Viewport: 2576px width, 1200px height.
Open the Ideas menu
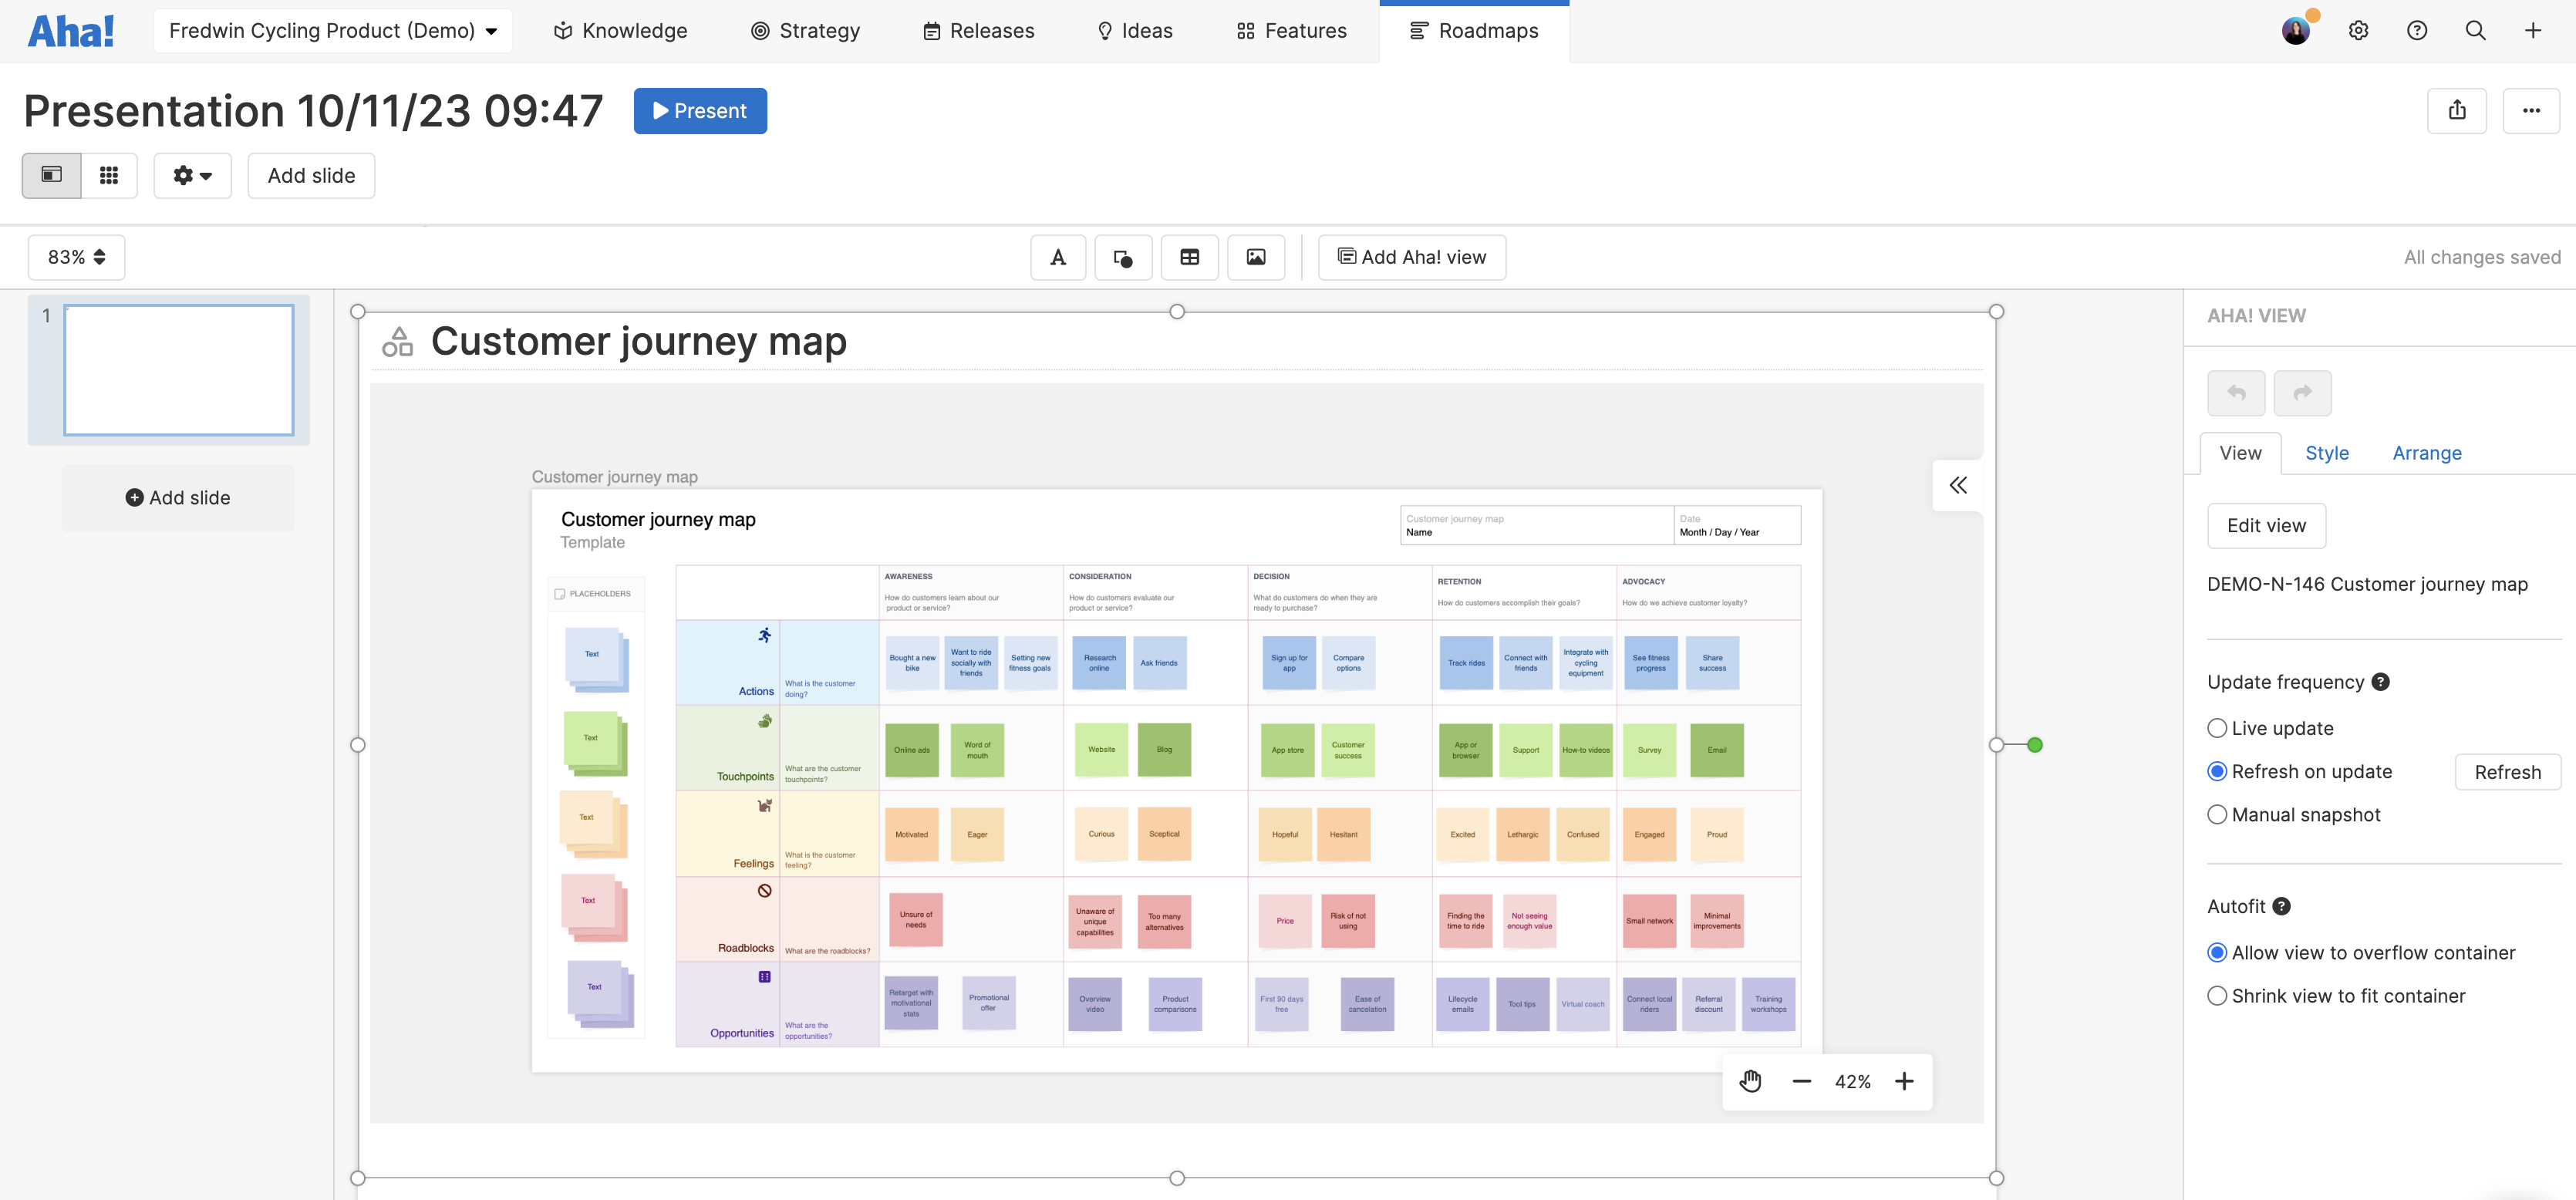[x=1134, y=31]
